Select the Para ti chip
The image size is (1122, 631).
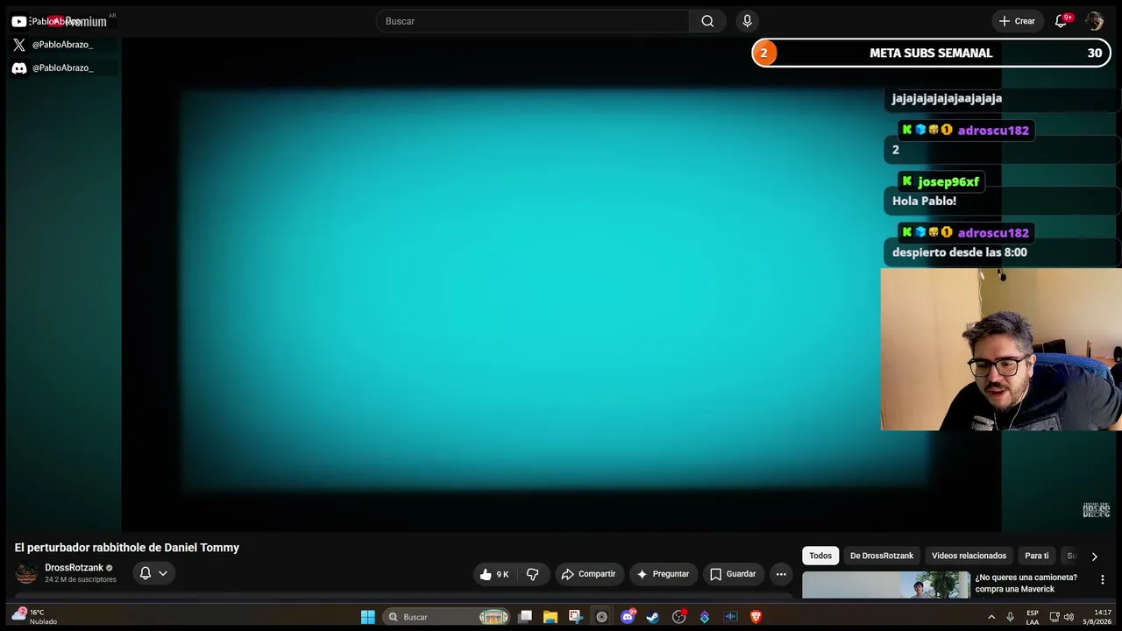pyautogui.click(x=1037, y=556)
